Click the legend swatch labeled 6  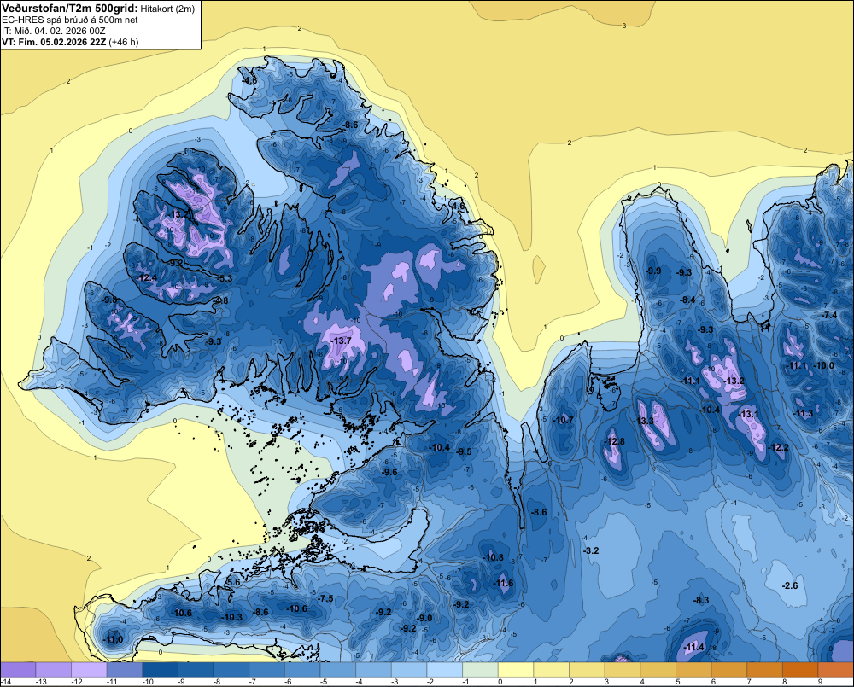729,669
